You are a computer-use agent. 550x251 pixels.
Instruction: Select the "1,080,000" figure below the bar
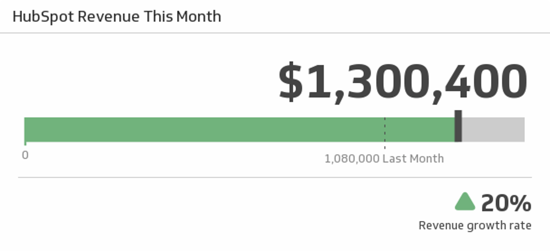(x=352, y=159)
